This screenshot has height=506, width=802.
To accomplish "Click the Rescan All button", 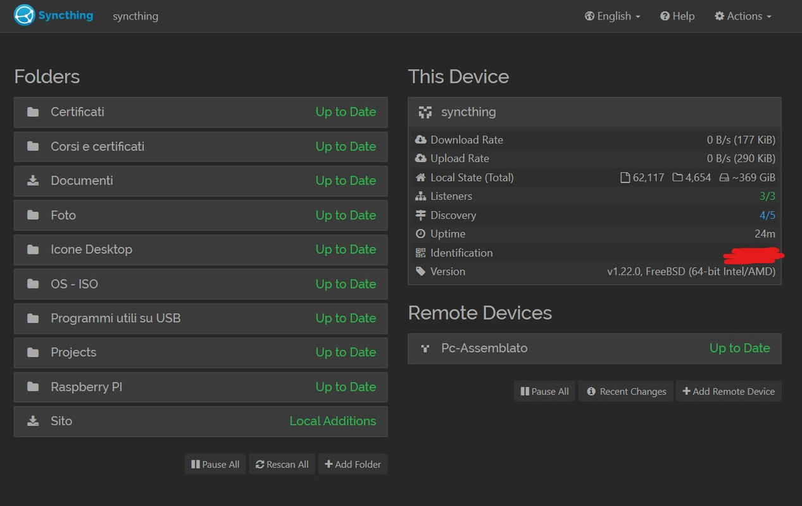I will 282,464.
